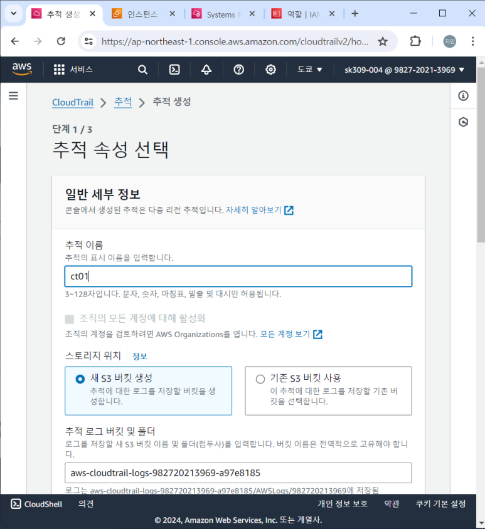The image size is (485, 529).
Task: Open CloudShell from the footer
Action: pyautogui.click(x=36, y=504)
